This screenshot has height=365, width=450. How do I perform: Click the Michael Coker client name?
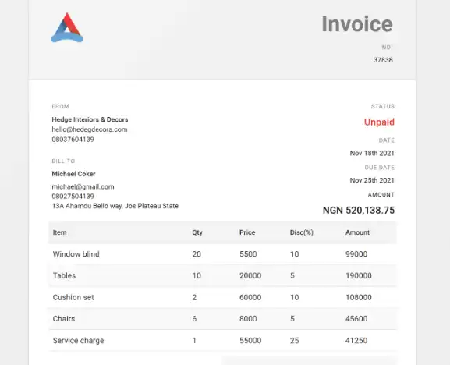point(73,174)
